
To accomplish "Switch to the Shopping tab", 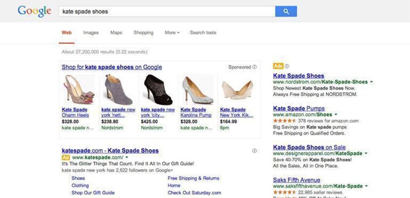I will click(x=143, y=33).
